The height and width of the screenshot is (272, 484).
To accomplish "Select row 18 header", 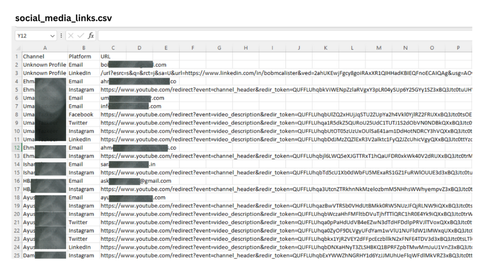I will [17, 197].
